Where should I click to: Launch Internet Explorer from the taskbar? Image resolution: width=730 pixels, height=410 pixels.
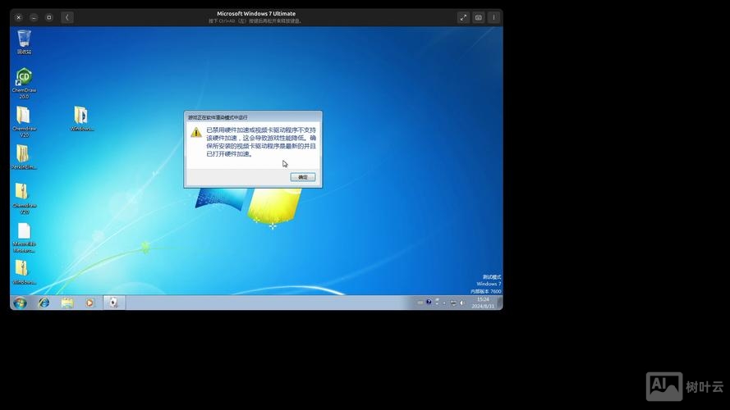[44, 303]
